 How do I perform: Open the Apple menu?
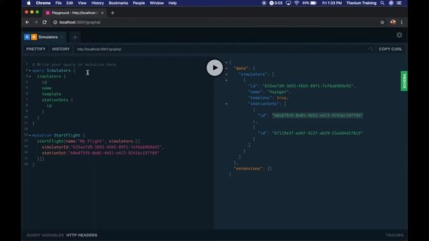pyautogui.click(x=29, y=3)
